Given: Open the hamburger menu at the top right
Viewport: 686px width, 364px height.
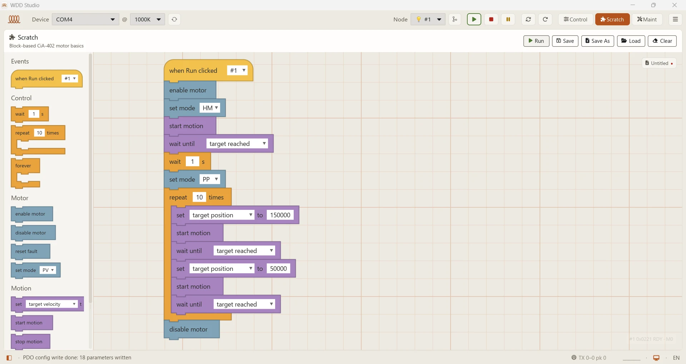Looking at the screenshot, I should pos(675,19).
